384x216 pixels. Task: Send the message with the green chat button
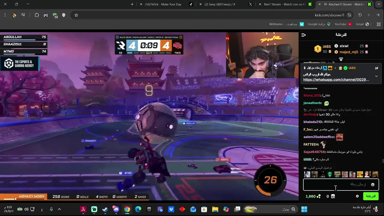(x=371, y=196)
